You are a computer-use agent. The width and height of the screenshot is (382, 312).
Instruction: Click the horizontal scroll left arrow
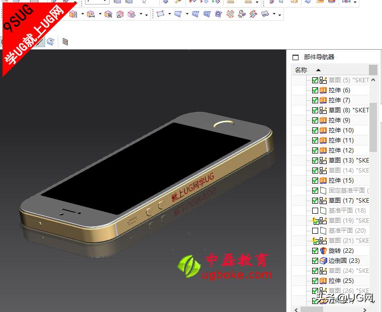tap(296, 310)
